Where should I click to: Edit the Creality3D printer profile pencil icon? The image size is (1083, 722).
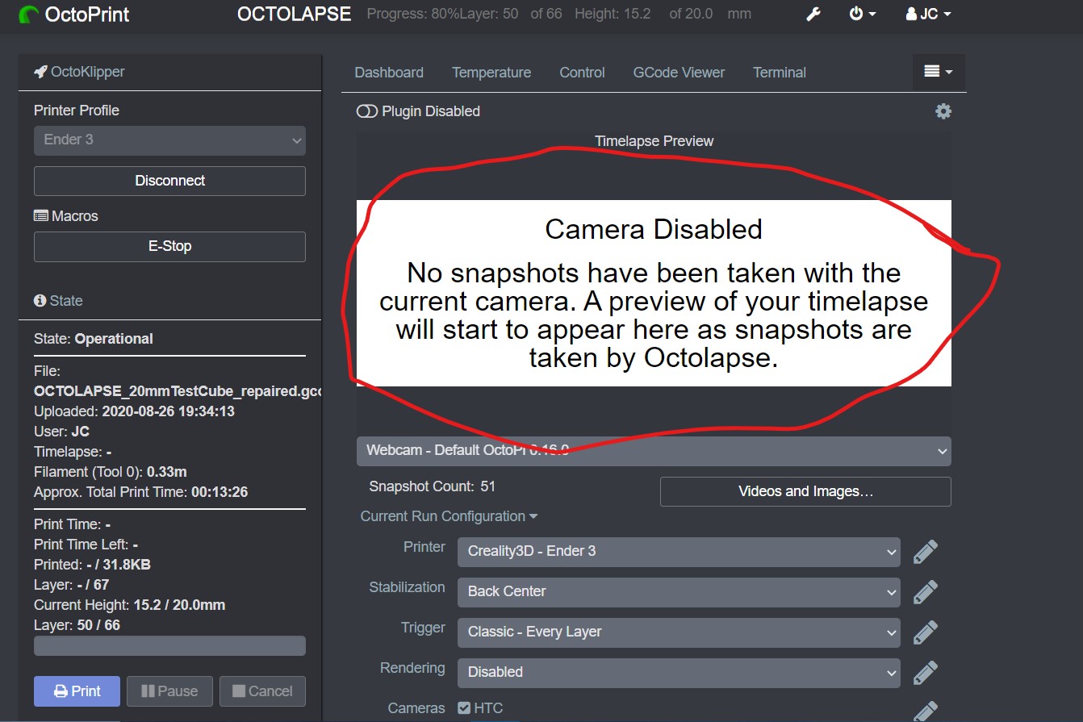(x=925, y=551)
